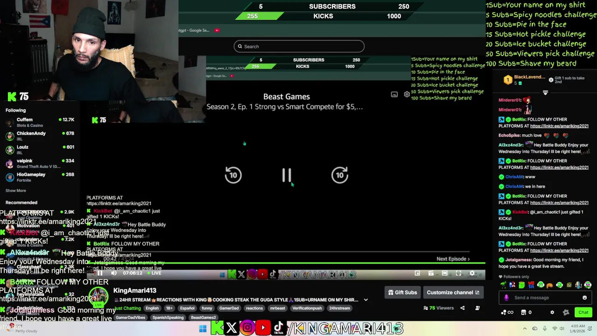
Task: Open chat settings gear
Action: (x=552, y=312)
